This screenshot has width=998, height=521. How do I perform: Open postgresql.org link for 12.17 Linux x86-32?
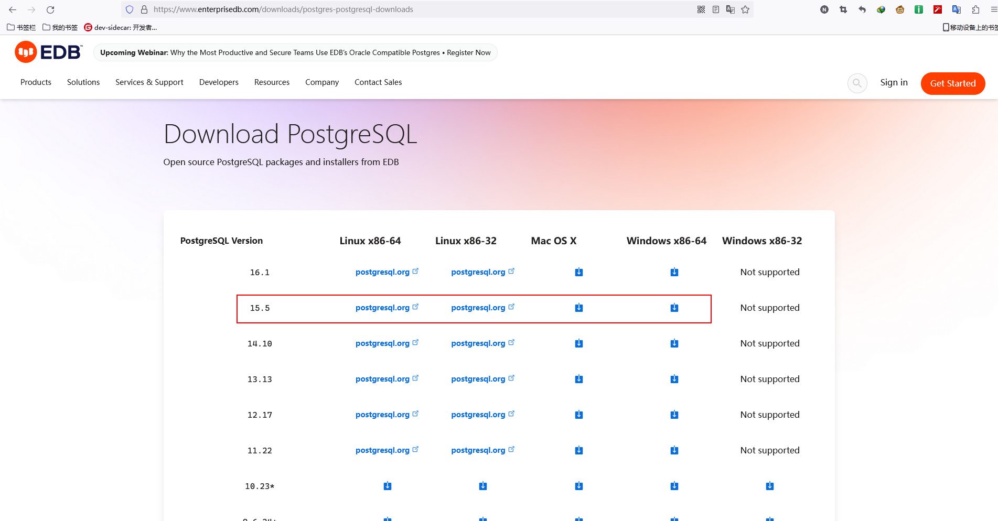click(483, 415)
